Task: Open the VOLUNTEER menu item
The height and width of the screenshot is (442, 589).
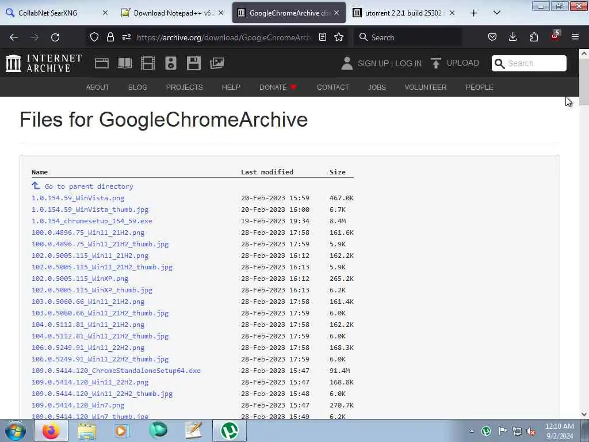Action: [426, 87]
